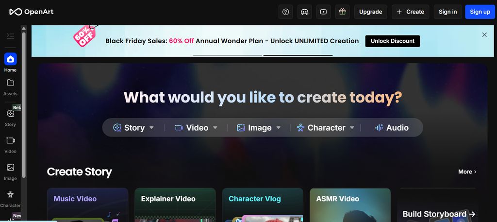Click the OpenArt logo
The image size is (497, 222).
(32, 12)
